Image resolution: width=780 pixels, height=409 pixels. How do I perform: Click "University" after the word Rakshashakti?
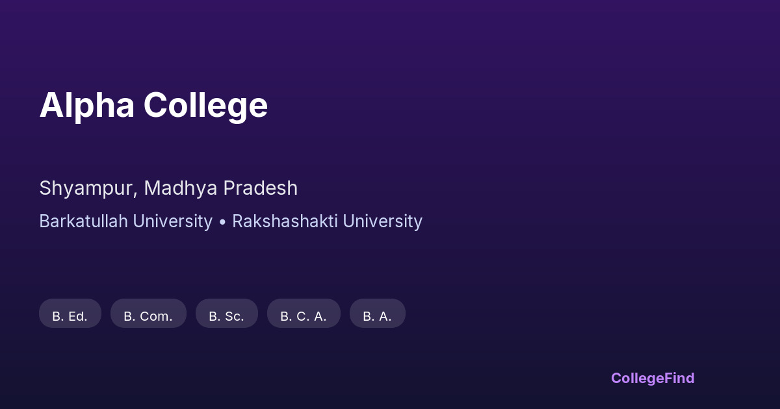382,221
